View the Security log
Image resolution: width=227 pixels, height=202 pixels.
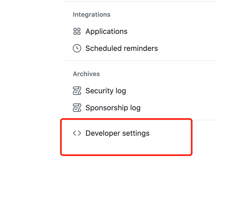(106, 91)
